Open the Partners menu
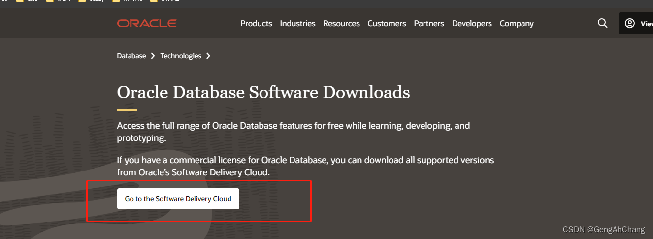This screenshot has height=239, width=653. click(429, 23)
